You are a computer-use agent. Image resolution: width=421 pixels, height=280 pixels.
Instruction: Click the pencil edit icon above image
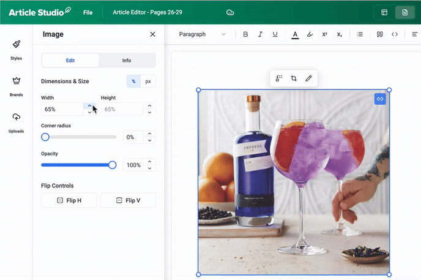pyautogui.click(x=308, y=78)
